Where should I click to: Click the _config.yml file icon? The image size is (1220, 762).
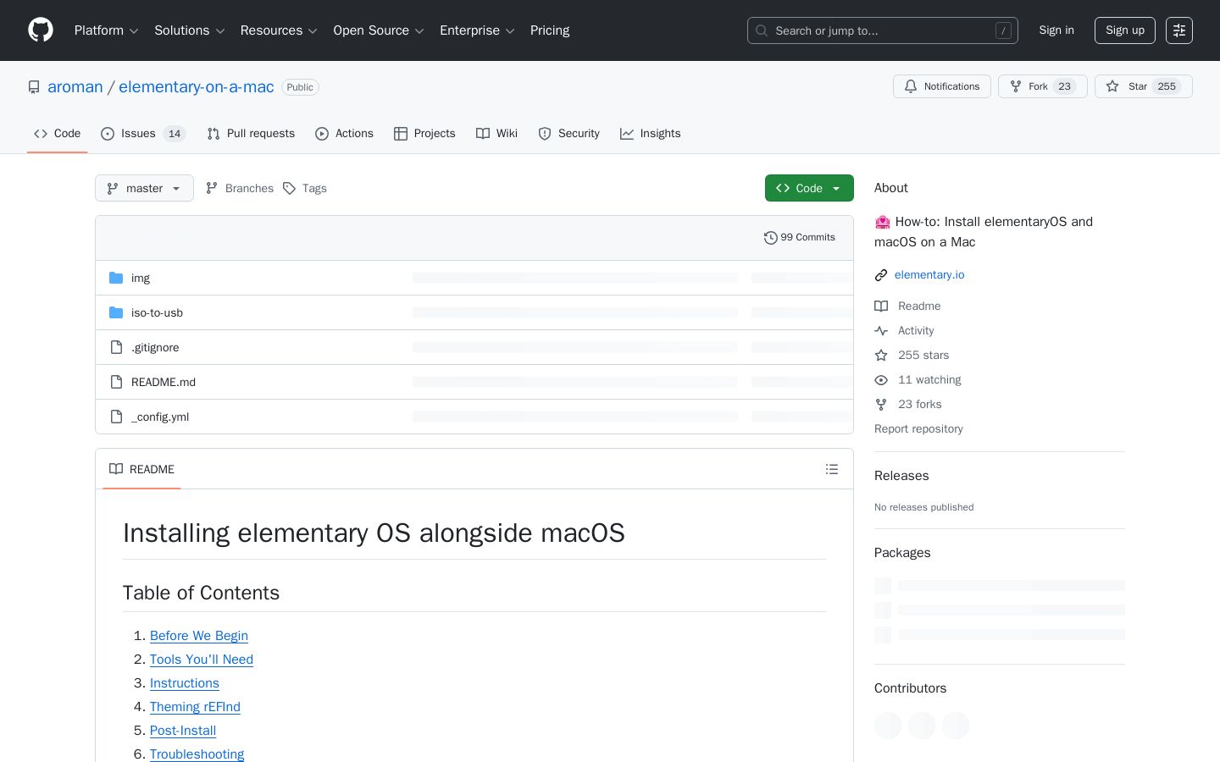116,417
